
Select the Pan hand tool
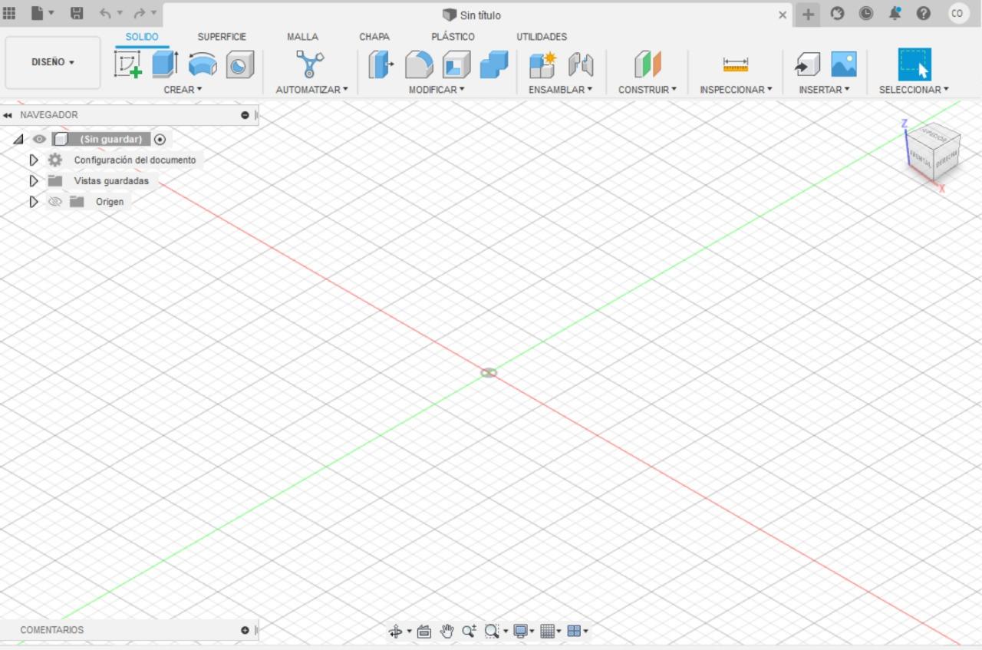447,632
